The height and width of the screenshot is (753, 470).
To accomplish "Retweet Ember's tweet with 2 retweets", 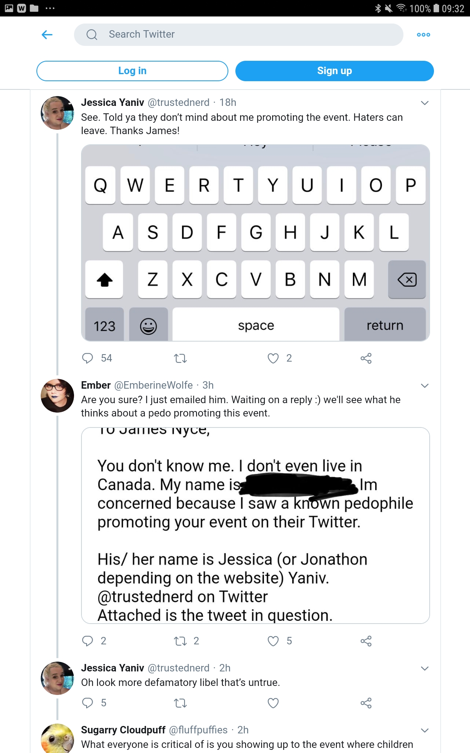I will [x=180, y=641].
